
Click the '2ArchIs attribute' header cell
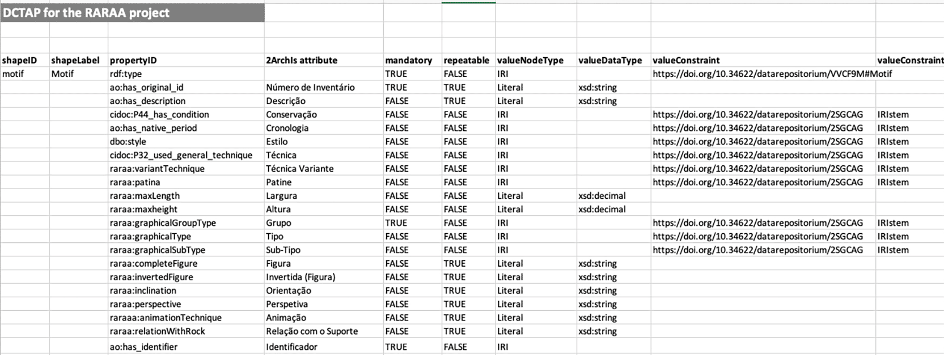coord(324,60)
